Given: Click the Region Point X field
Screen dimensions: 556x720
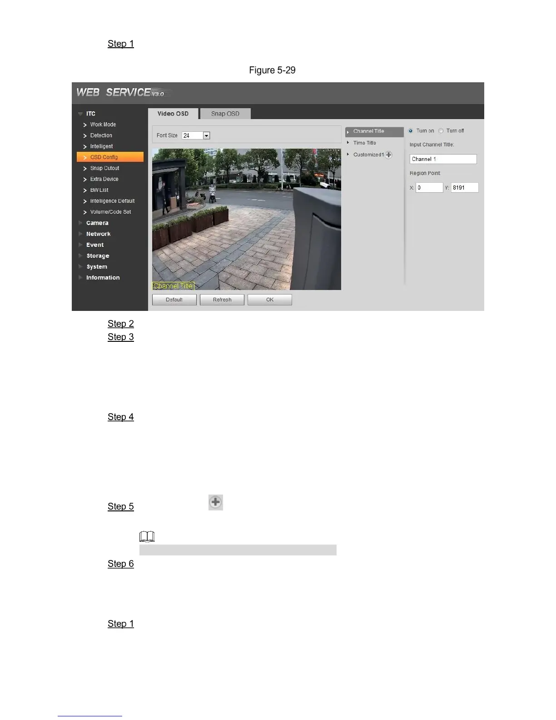Looking at the screenshot, I should pyautogui.click(x=429, y=187).
